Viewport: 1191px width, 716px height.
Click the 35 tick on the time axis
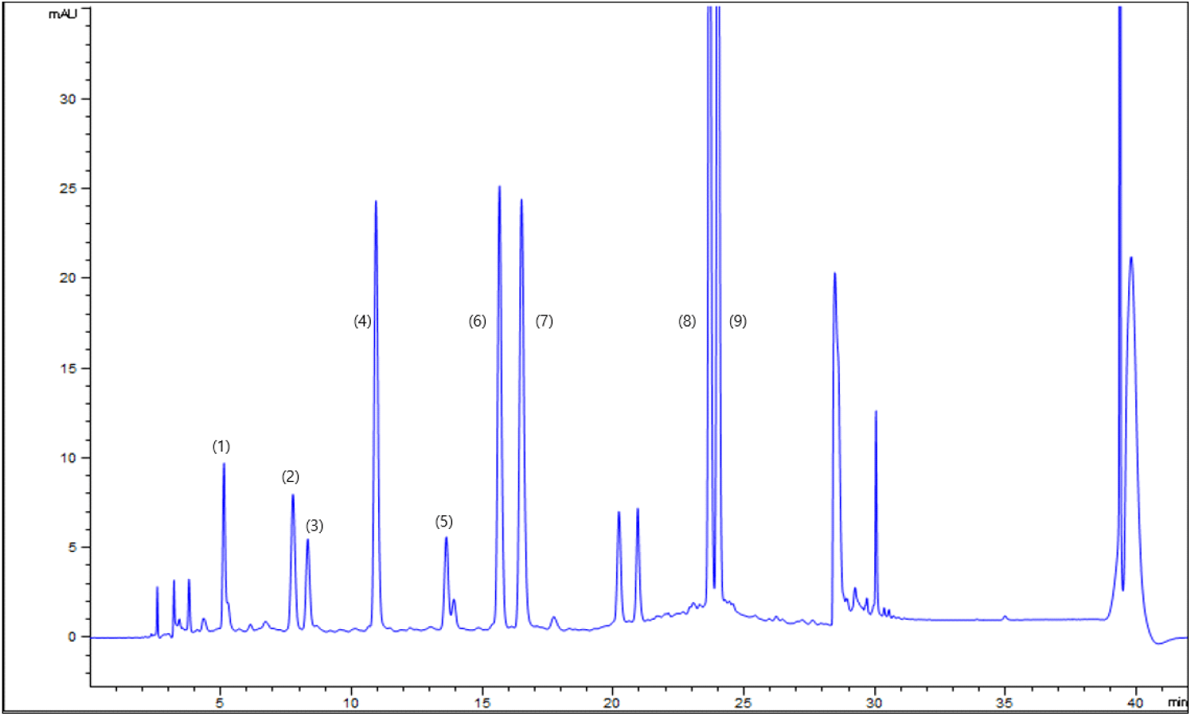(1005, 702)
